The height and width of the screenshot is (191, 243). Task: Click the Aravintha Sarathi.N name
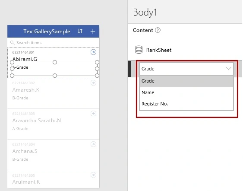click(37, 121)
